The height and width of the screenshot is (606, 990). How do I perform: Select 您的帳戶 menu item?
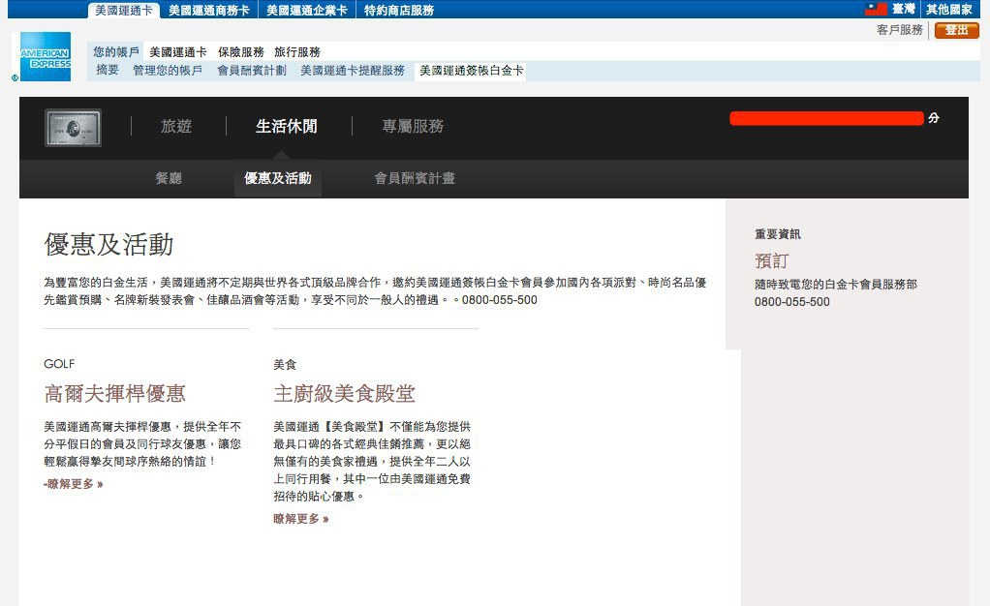click(x=116, y=51)
